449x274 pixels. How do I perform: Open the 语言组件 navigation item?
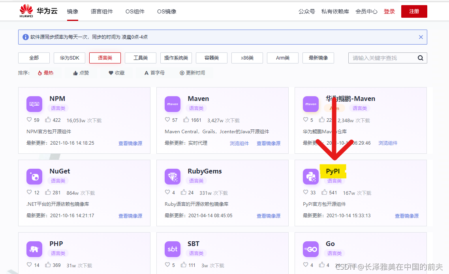(101, 11)
